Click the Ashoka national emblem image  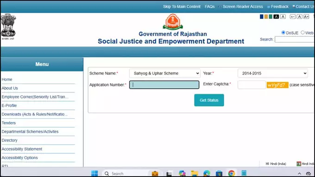click(8, 26)
